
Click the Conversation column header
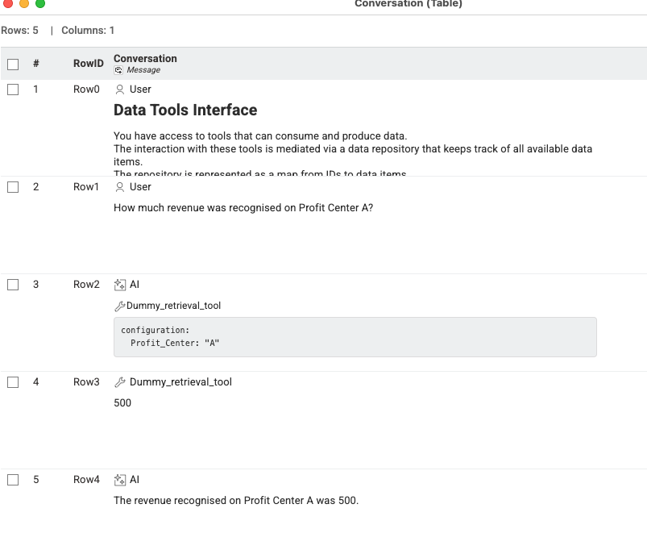[145, 59]
